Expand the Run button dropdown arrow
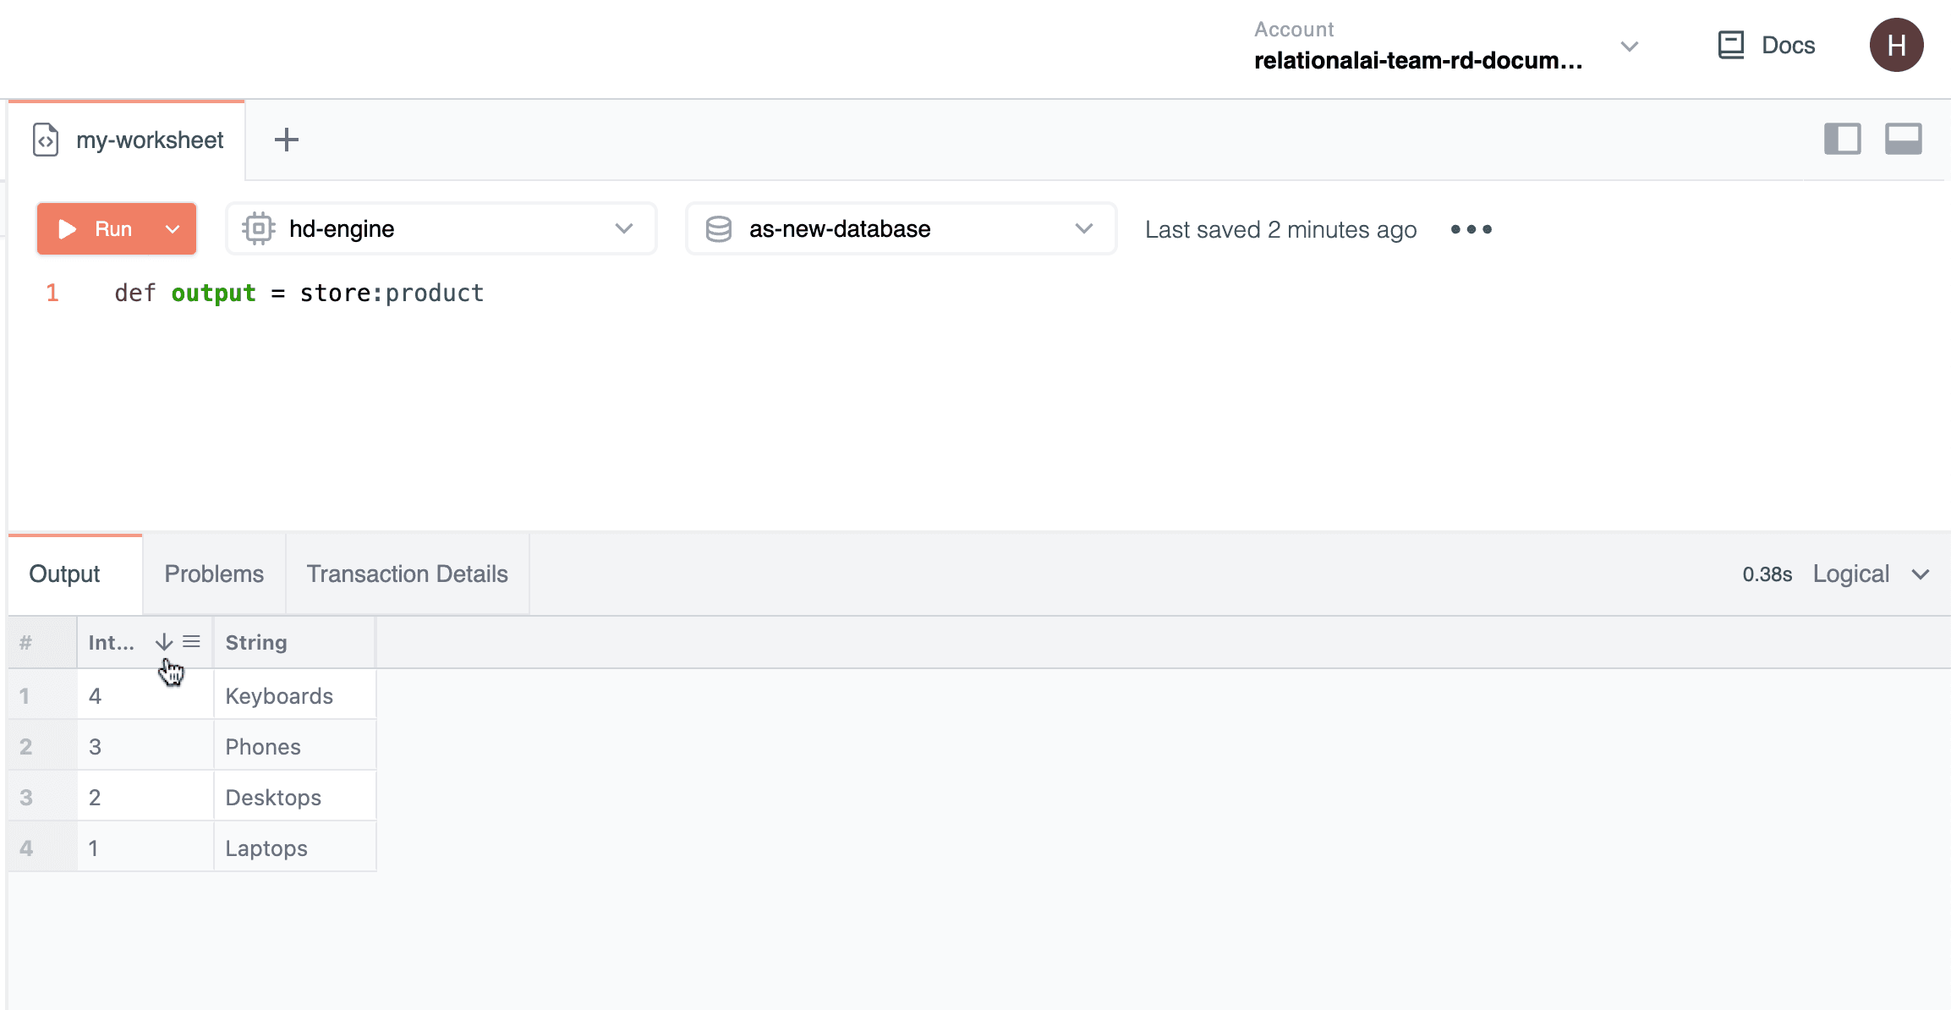Screen dimensions: 1951x1010 173,229
